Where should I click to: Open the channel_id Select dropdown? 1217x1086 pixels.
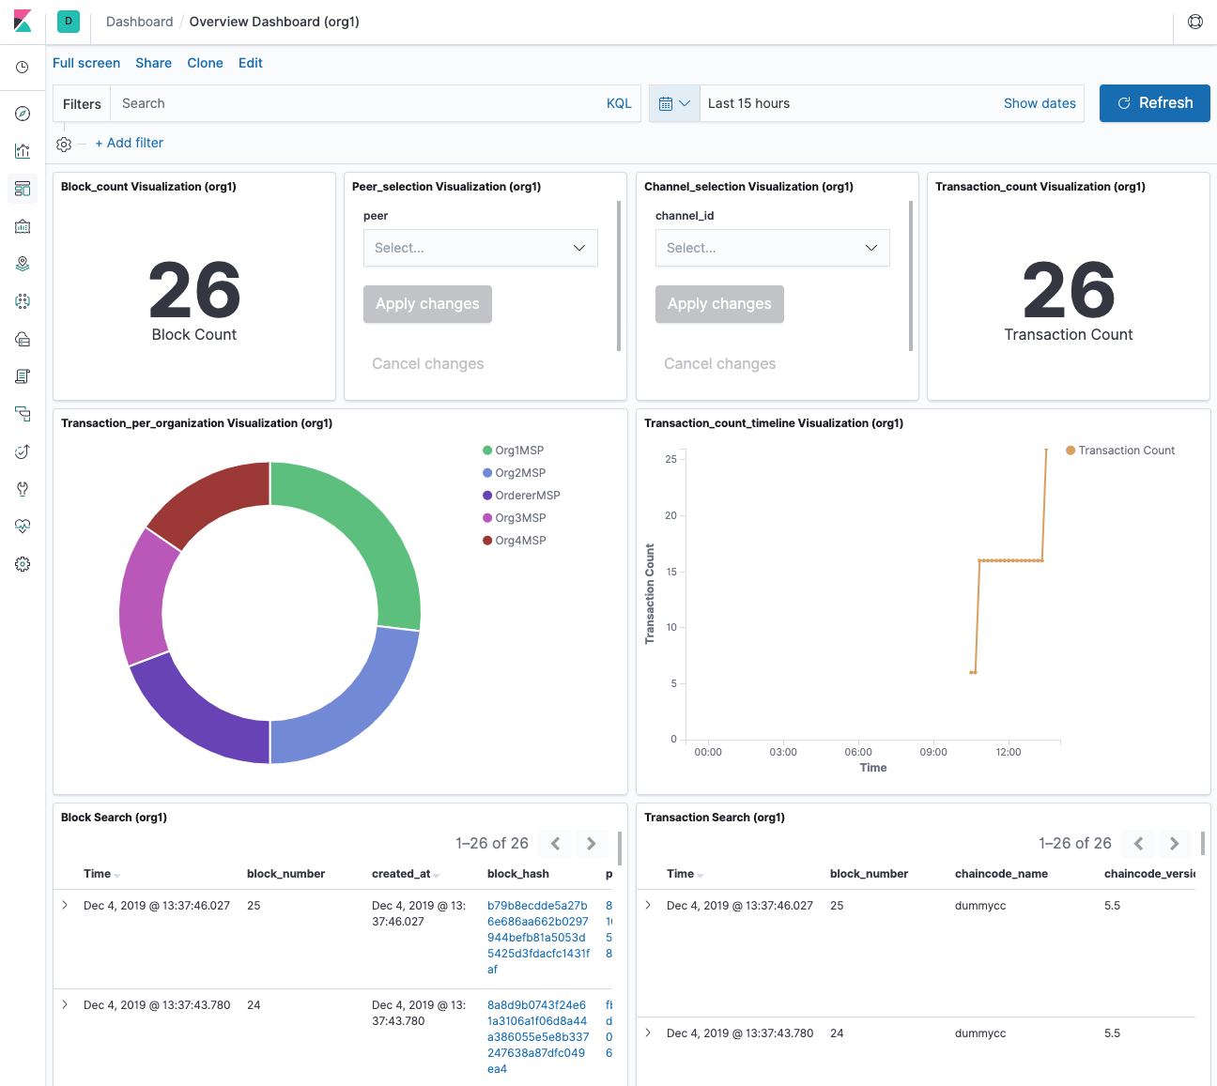coord(773,248)
